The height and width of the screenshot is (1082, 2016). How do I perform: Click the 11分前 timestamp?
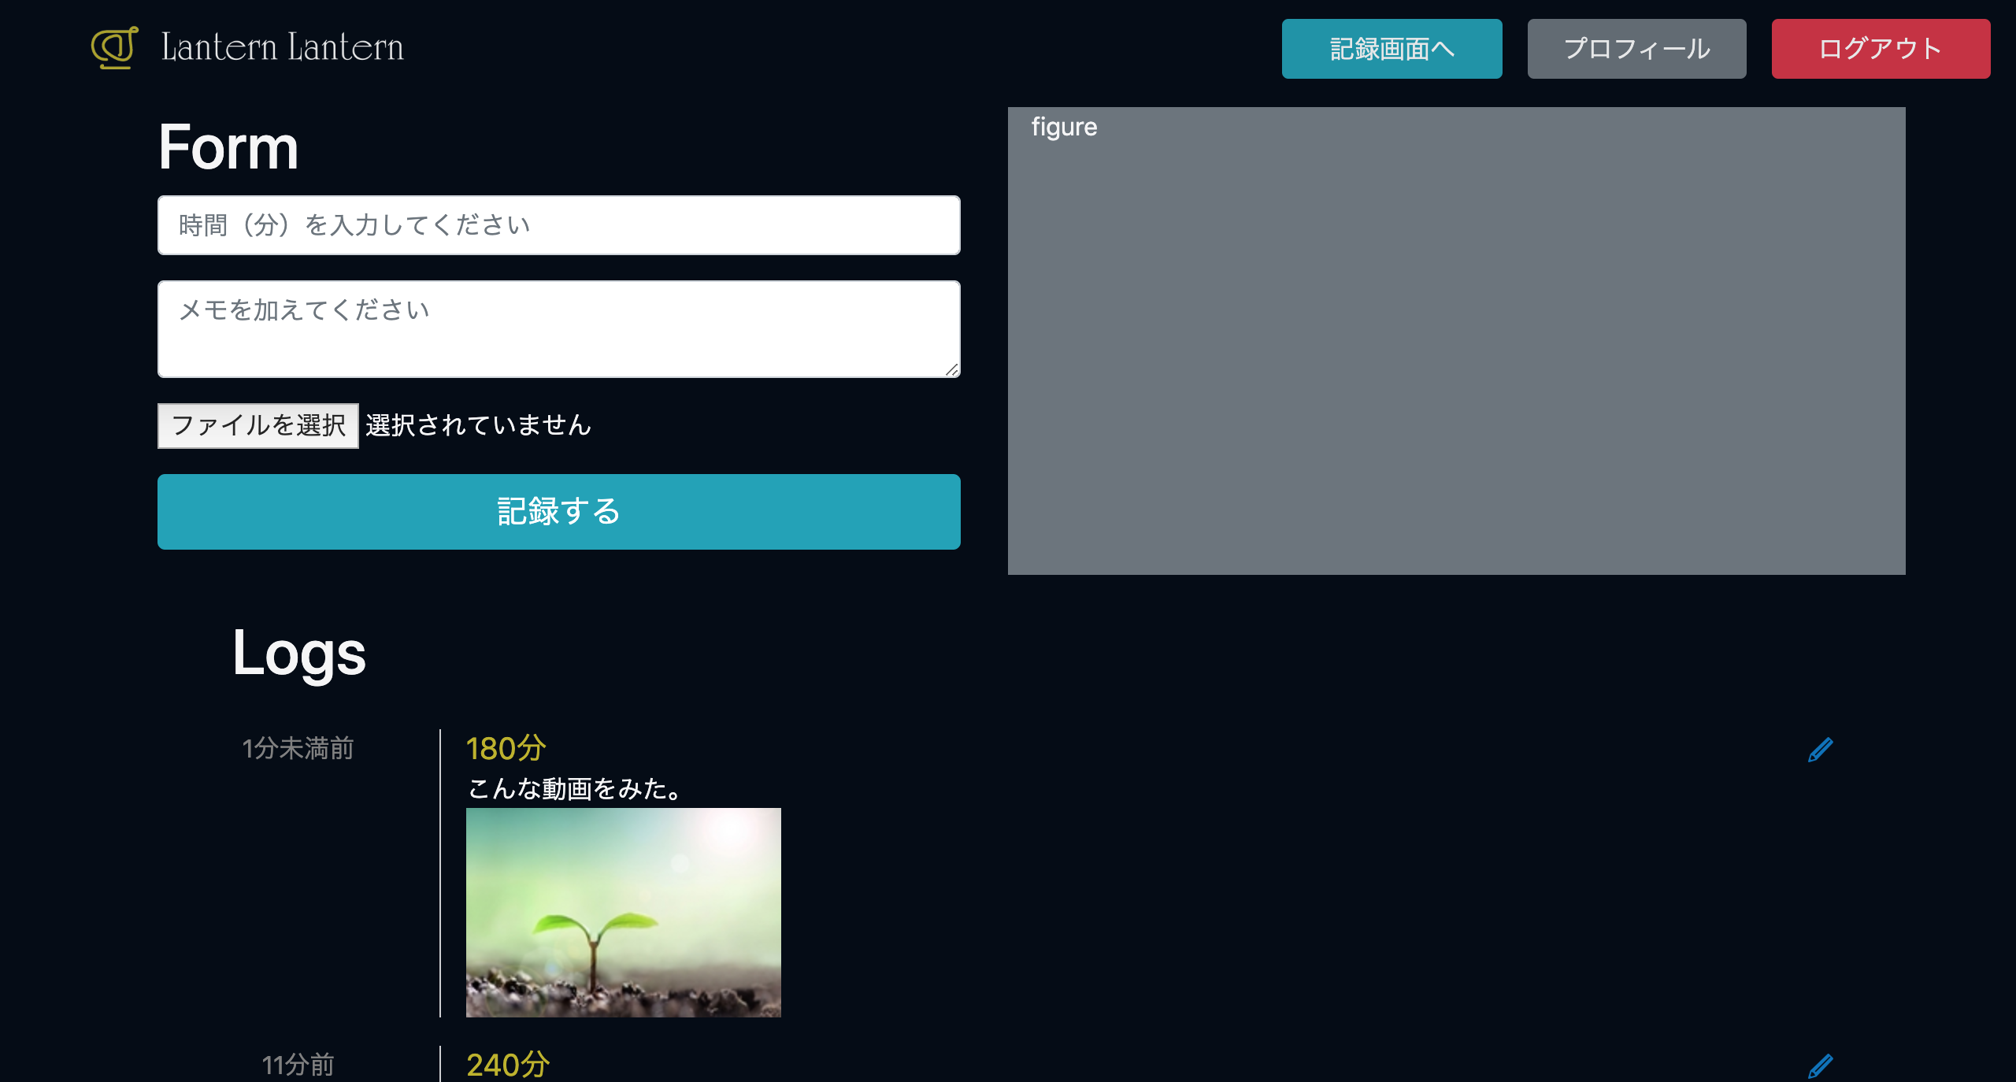298,1065
